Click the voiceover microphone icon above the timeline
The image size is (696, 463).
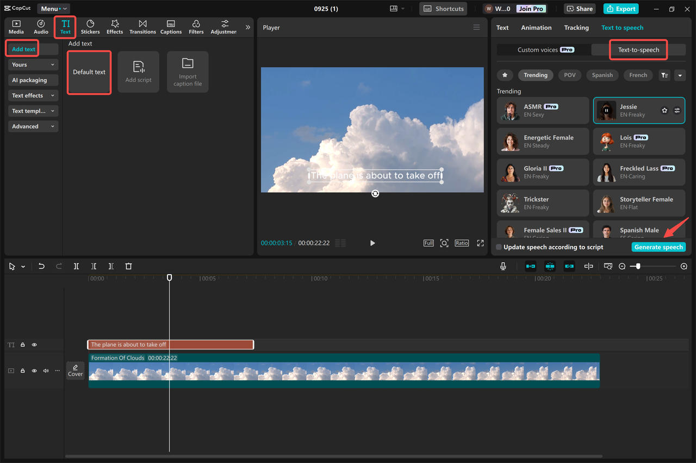click(x=503, y=266)
